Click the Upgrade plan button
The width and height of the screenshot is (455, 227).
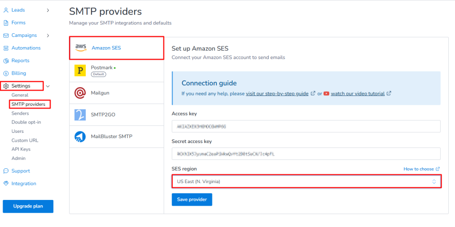[28, 207]
